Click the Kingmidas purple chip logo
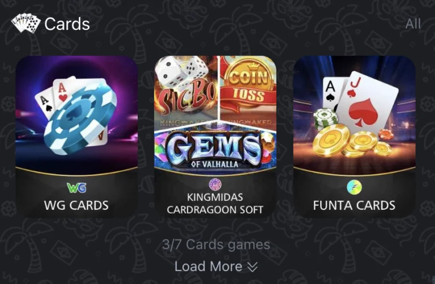The height and width of the screenshot is (284, 435). tap(215, 184)
